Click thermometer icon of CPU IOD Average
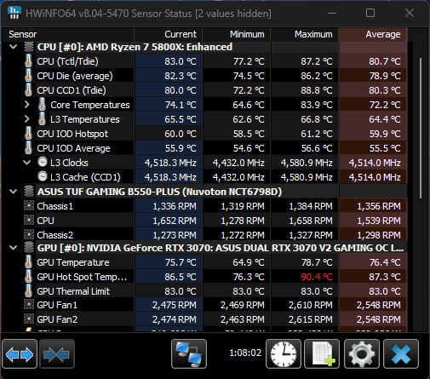 28,148
